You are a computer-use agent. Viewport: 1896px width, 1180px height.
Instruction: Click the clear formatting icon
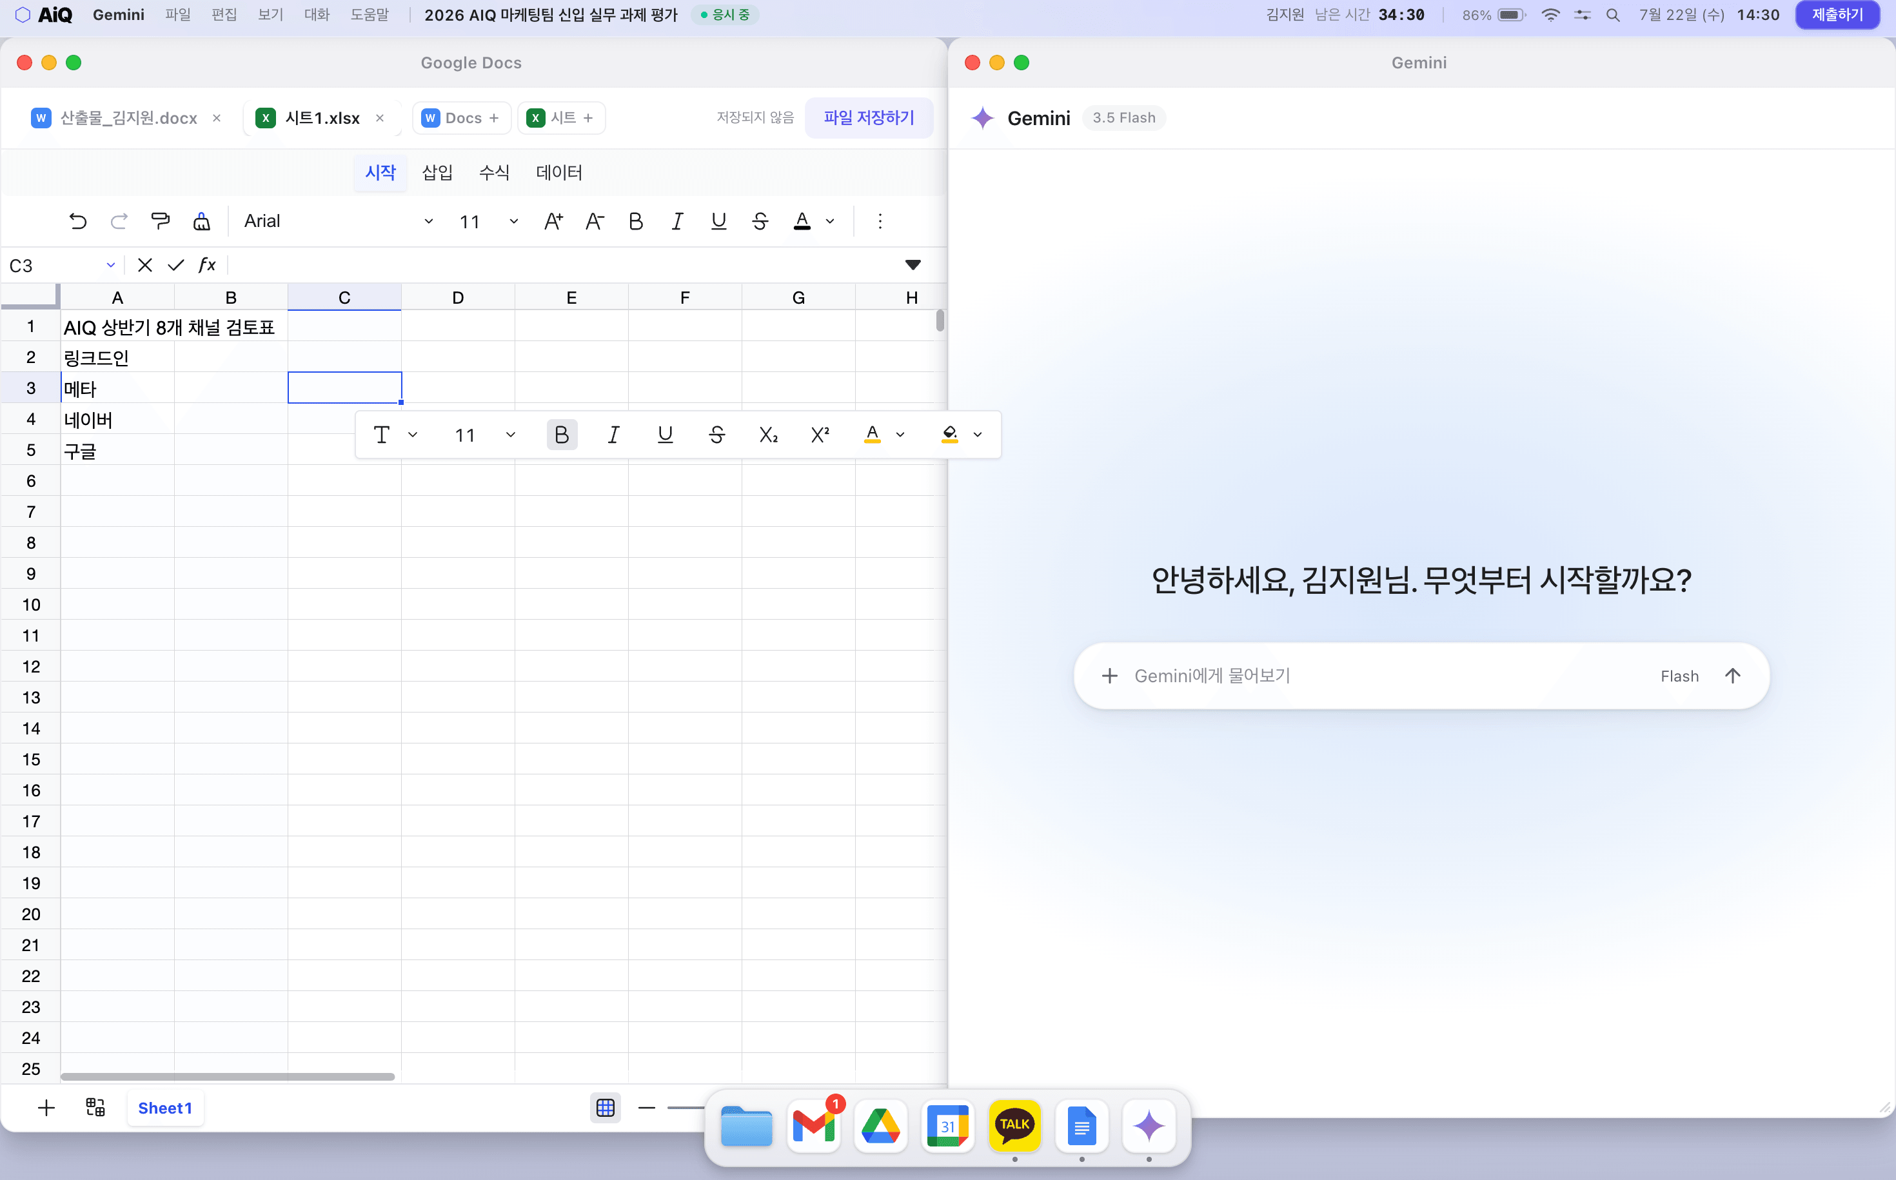coord(201,222)
